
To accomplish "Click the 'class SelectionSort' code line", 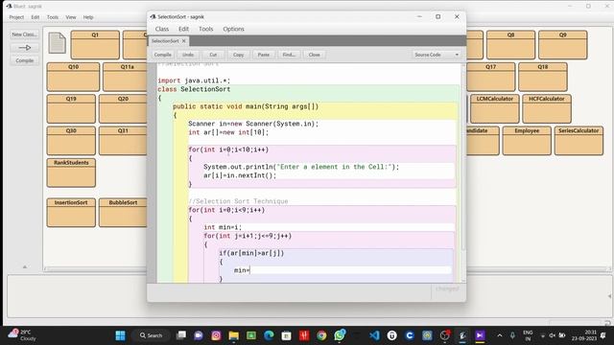I will tap(194, 89).
